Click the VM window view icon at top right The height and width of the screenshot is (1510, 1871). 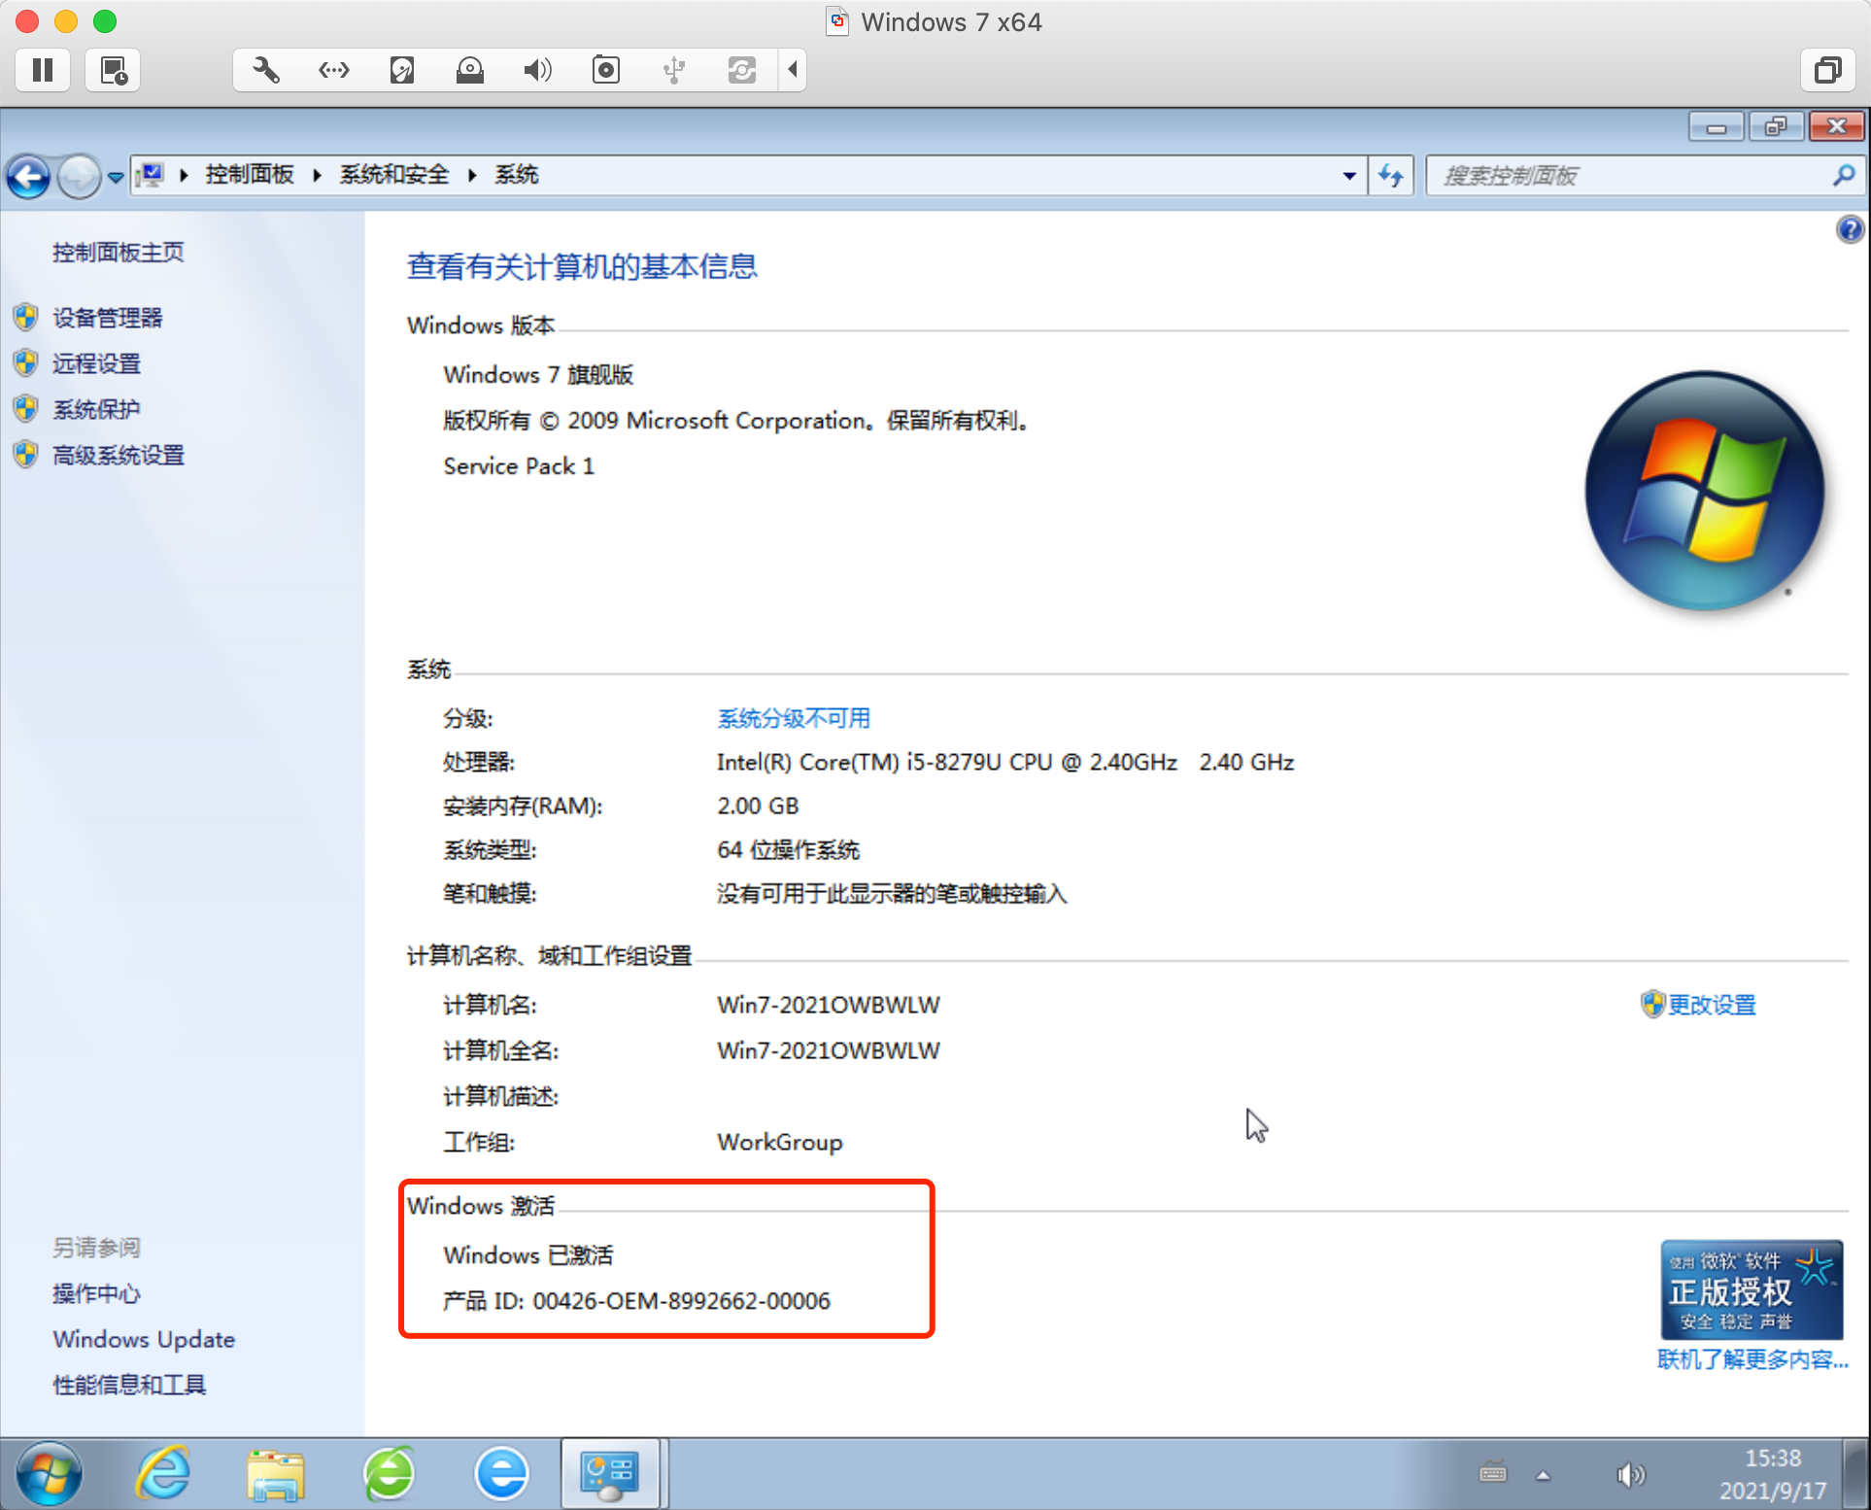(x=1828, y=70)
